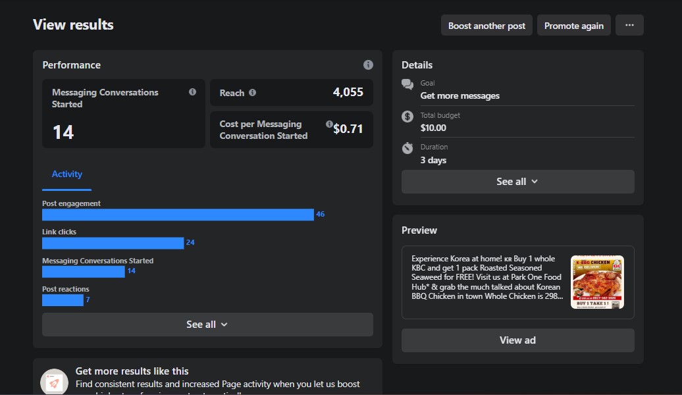The height and width of the screenshot is (395, 682).
Task: Click the Performance panel info icon
Action: (x=368, y=65)
